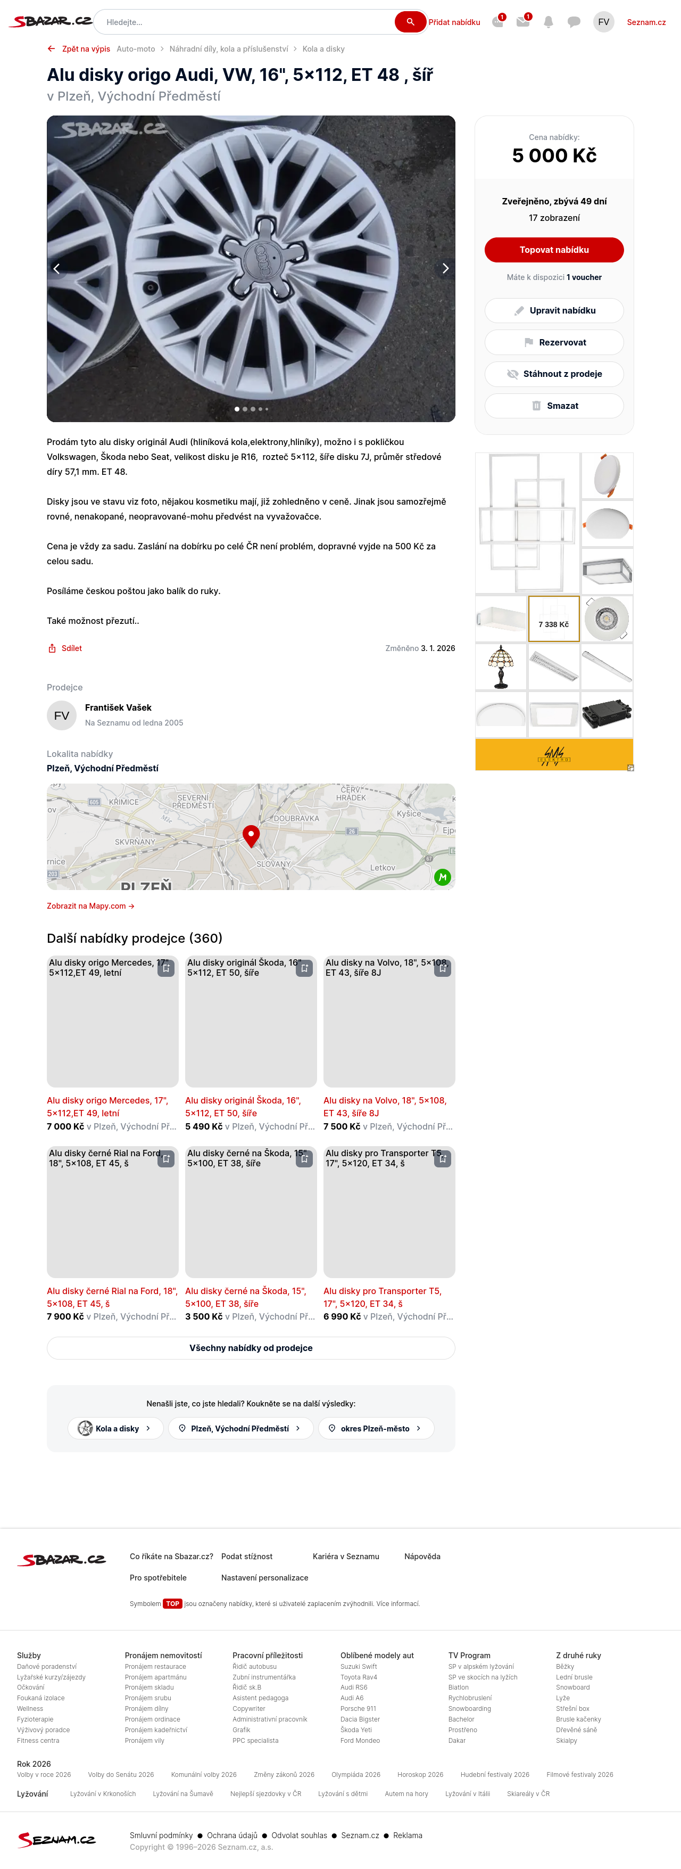Open the mail envelope icon in header
The height and width of the screenshot is (1869, 681).
522,22
